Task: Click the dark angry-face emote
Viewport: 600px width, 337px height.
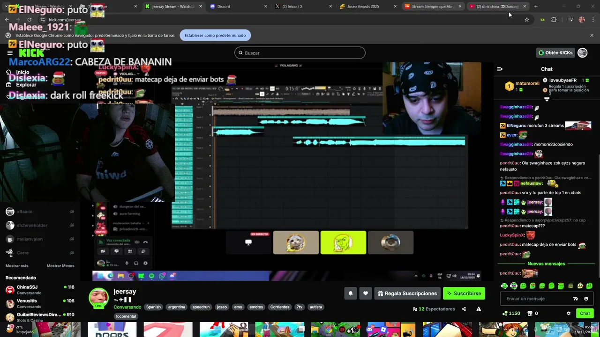Action: [570, 286]
